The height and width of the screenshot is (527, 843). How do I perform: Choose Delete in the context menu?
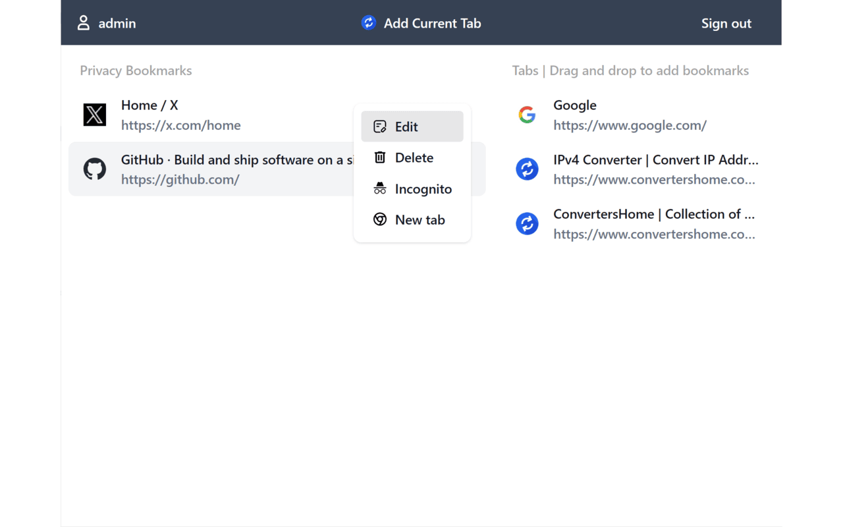[x=414, y=157]
